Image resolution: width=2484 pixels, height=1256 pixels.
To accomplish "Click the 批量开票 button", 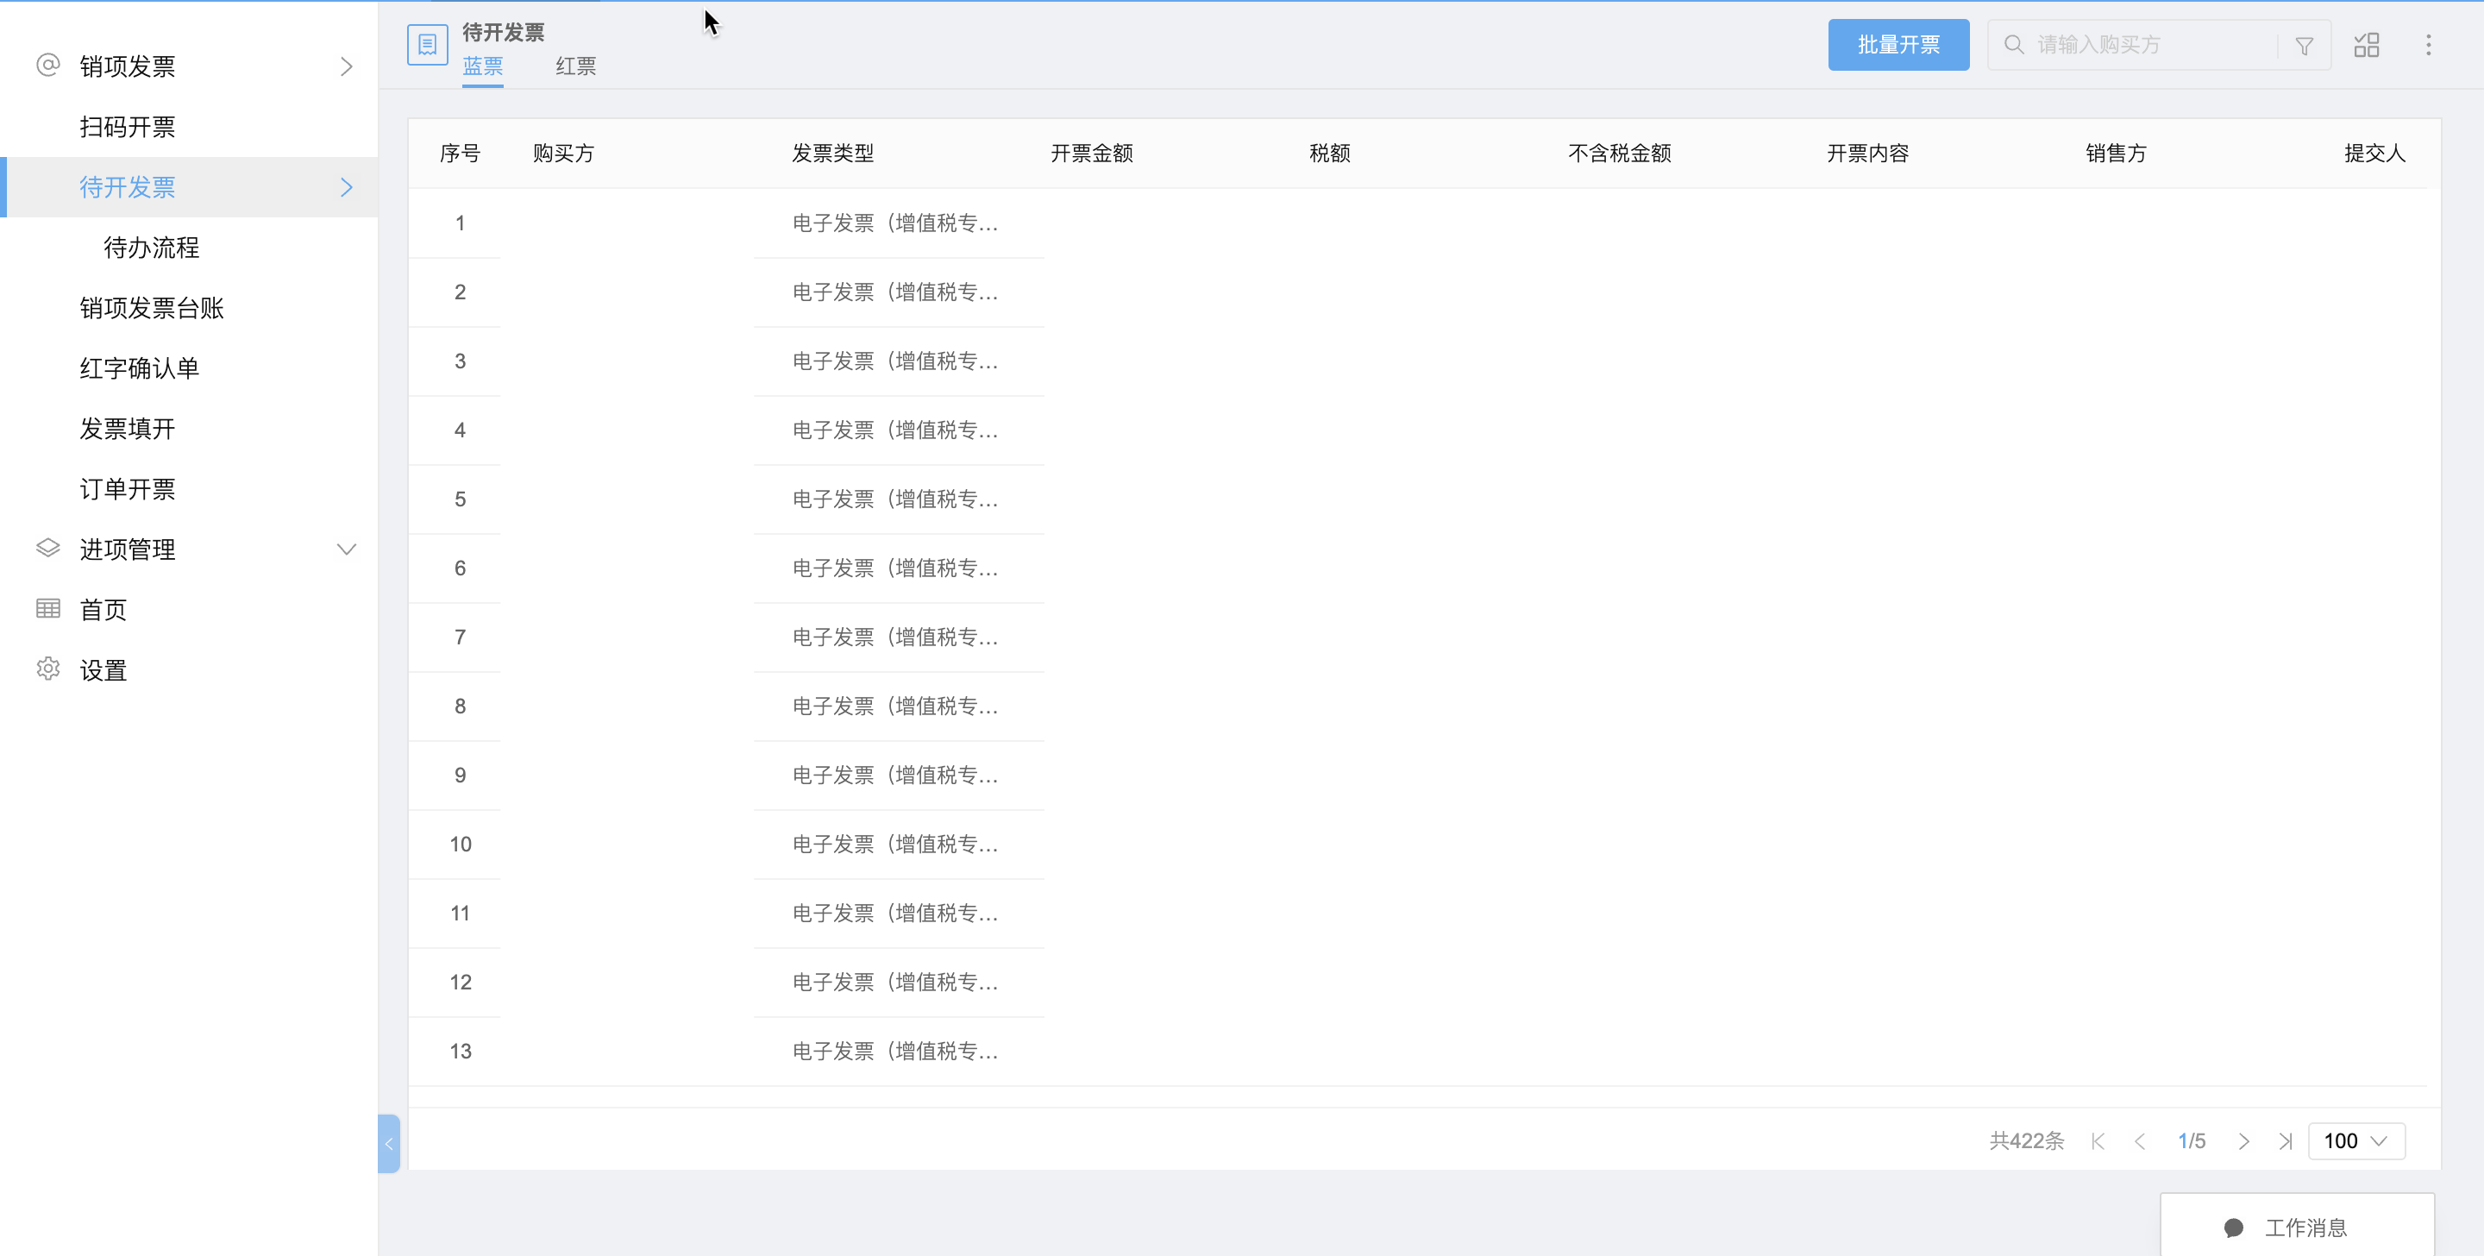I will [1898, 44].
